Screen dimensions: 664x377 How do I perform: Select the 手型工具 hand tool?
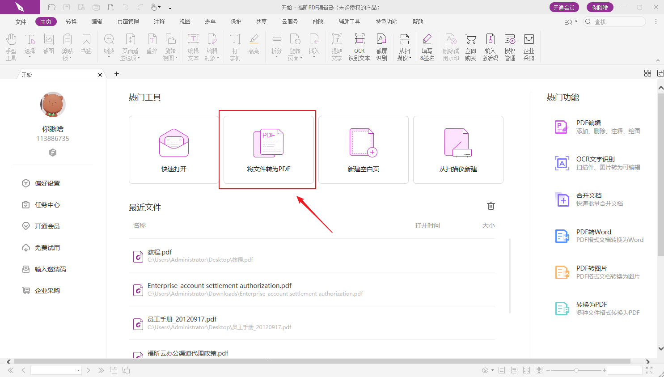pyautogui.click(x=11, y=47)
